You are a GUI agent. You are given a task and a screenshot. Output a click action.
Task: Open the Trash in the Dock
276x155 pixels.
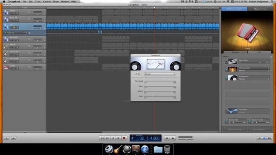tap(167, 149)
